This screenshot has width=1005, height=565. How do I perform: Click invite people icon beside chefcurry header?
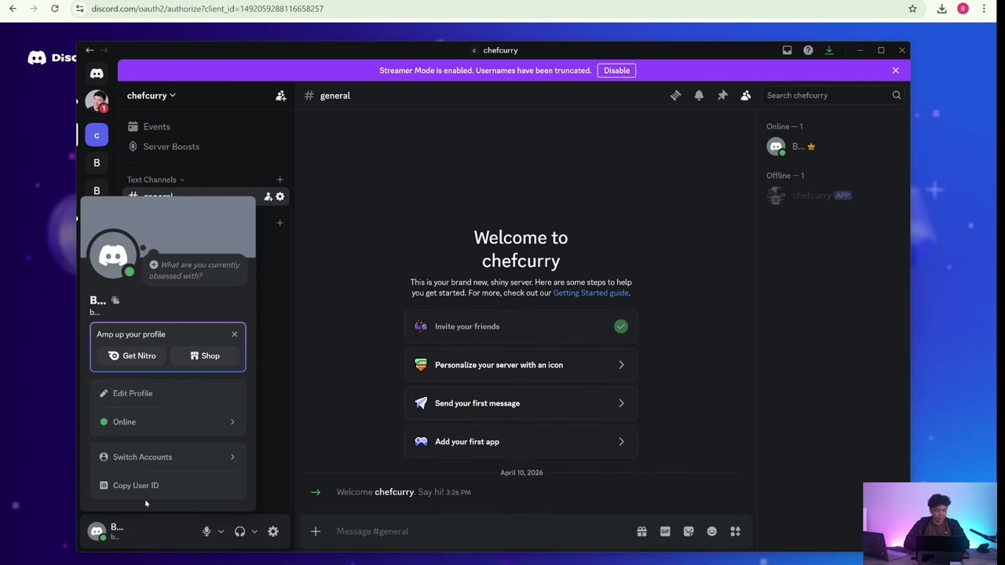[280, 96]
